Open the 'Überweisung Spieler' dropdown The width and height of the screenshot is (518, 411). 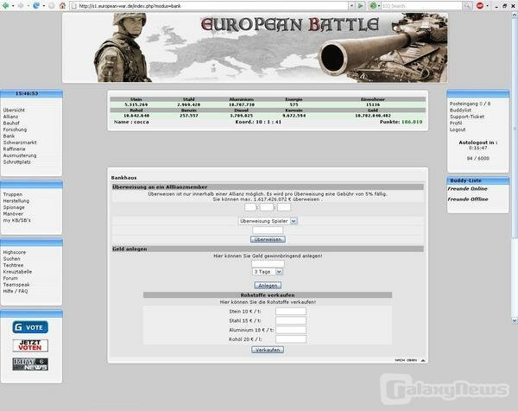[268, 221]
